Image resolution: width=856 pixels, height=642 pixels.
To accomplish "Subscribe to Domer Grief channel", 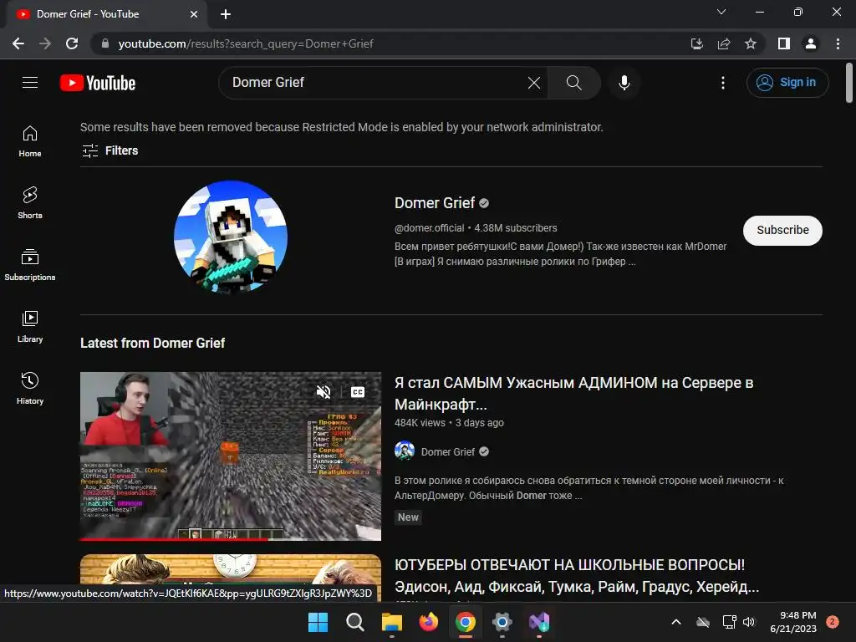I will 782,231.
